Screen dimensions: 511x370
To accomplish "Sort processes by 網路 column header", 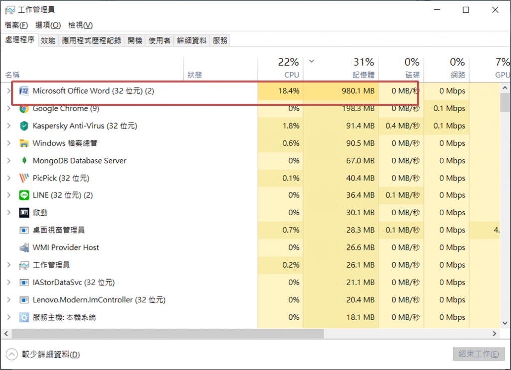I will 447,69.
